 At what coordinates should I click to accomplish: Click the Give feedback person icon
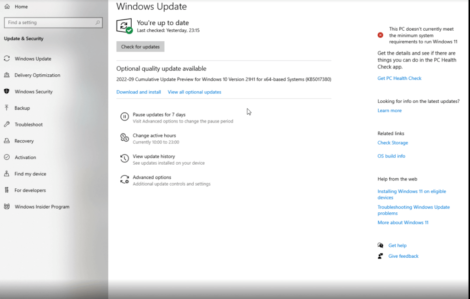pos(380,256)
